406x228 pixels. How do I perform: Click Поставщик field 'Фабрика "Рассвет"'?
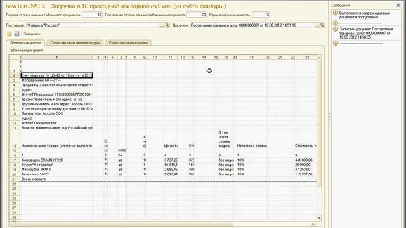(x=93, y=25)
